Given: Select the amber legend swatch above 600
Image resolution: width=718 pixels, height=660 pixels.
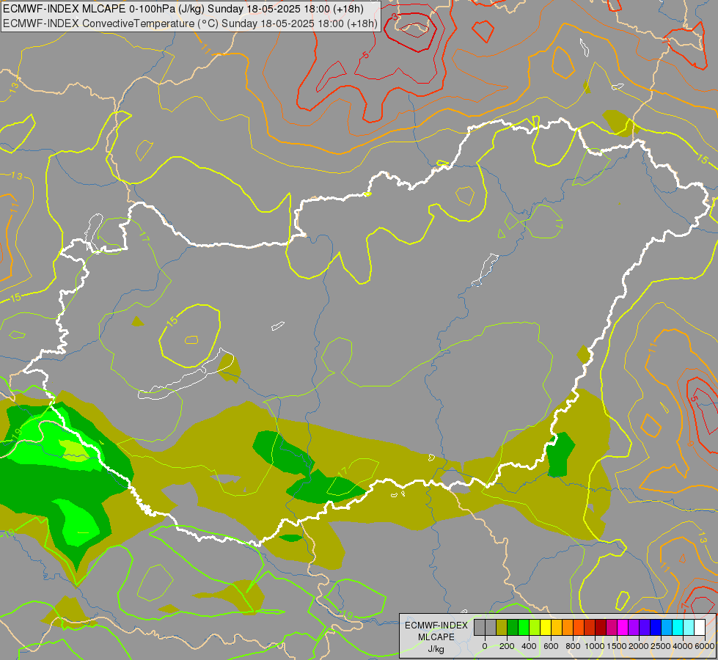Looking at the screenshot, I should point(557,627).
